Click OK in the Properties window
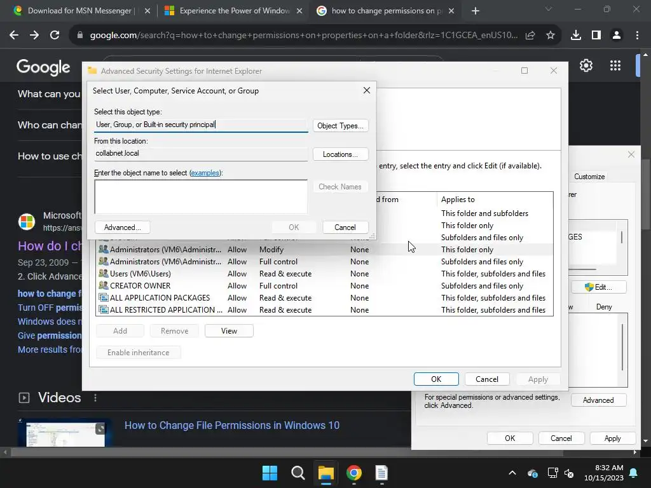The width and height of the screenshot is (651, 488). (510, 438)
